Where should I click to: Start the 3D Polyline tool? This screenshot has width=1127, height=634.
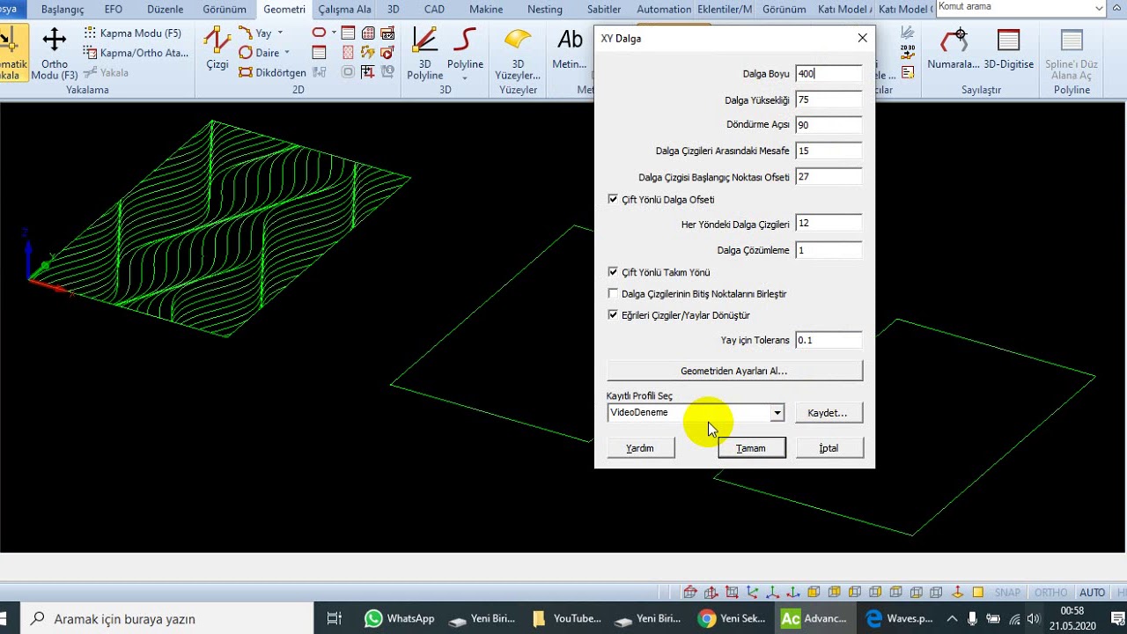[x=424, y=53]
